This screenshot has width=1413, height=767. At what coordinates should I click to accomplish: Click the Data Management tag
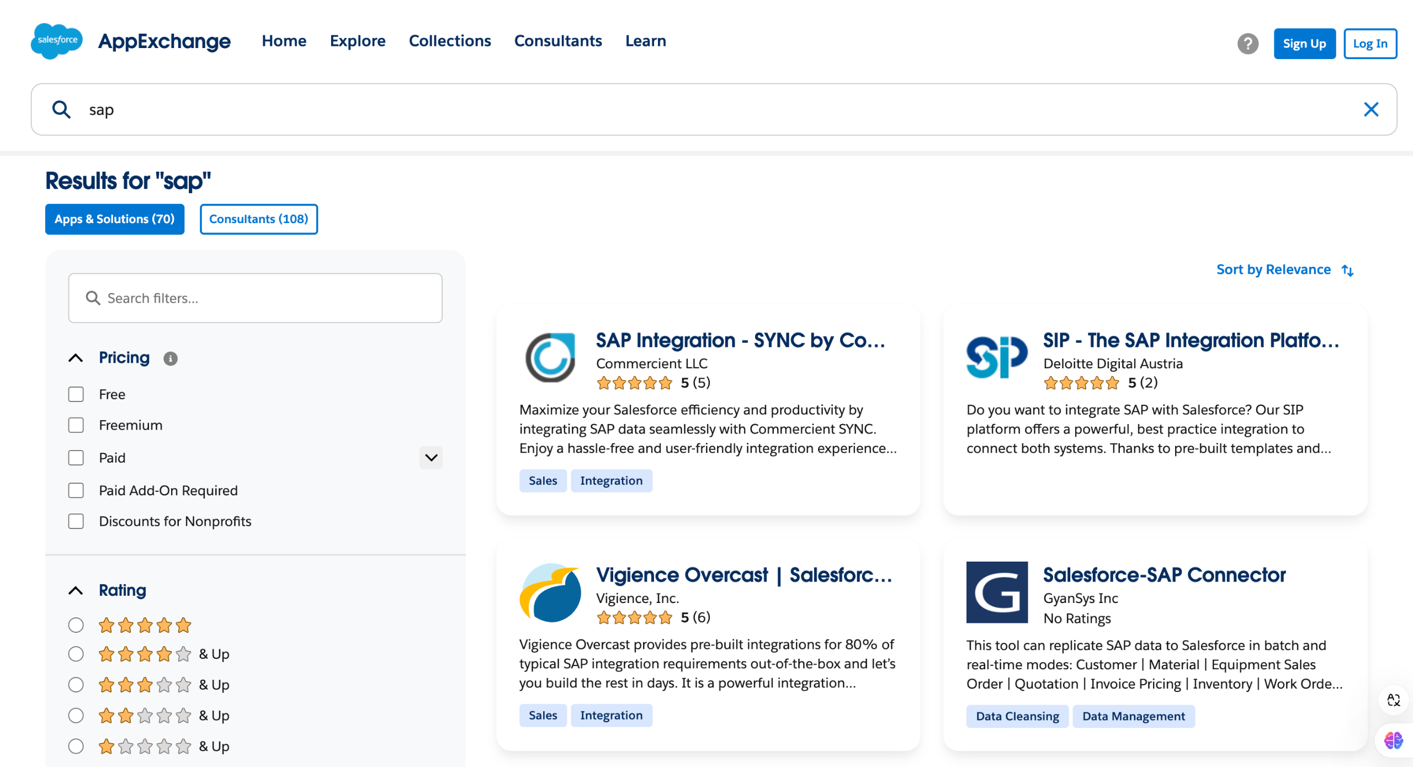coord(1134,716)
